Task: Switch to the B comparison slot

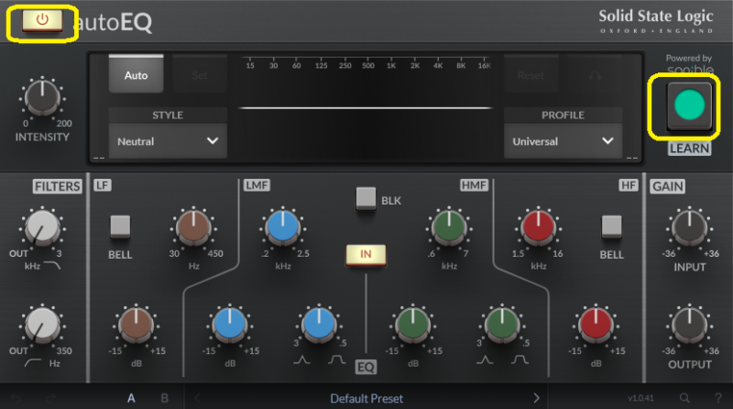Action: point(165,398)
